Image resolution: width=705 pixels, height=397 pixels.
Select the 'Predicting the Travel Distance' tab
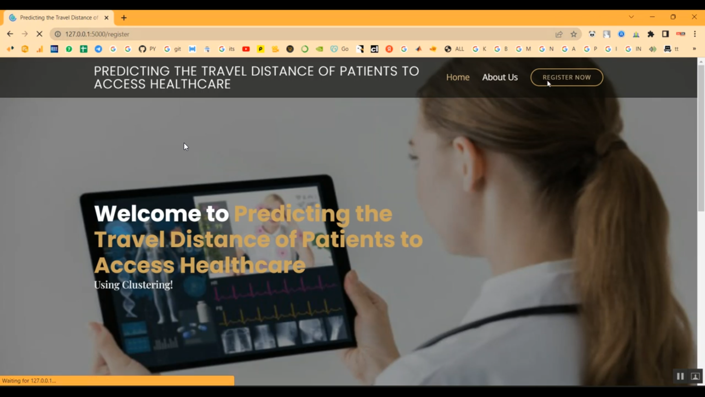tap(59, 17)
